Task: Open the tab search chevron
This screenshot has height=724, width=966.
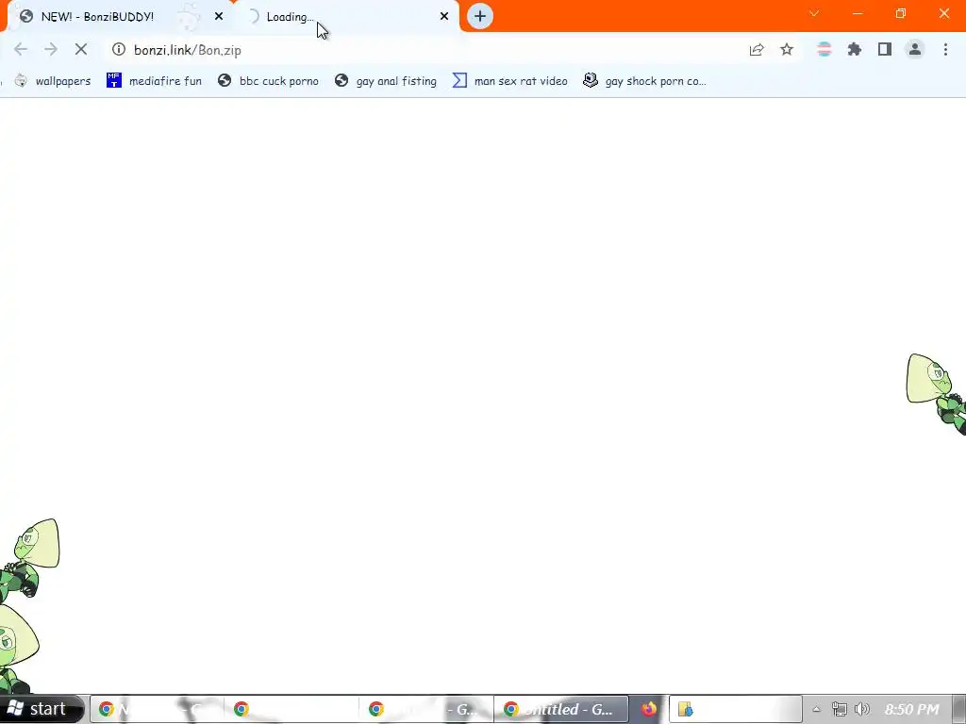Action: click(814, 13)
